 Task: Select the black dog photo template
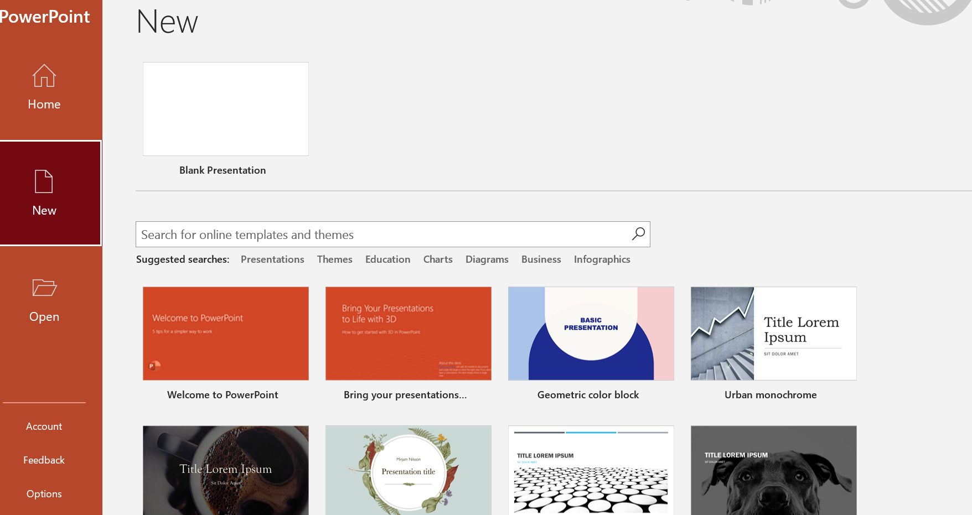774,470
